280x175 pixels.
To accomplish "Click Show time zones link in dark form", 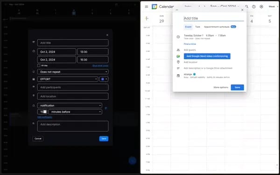I will click(100, 66).
